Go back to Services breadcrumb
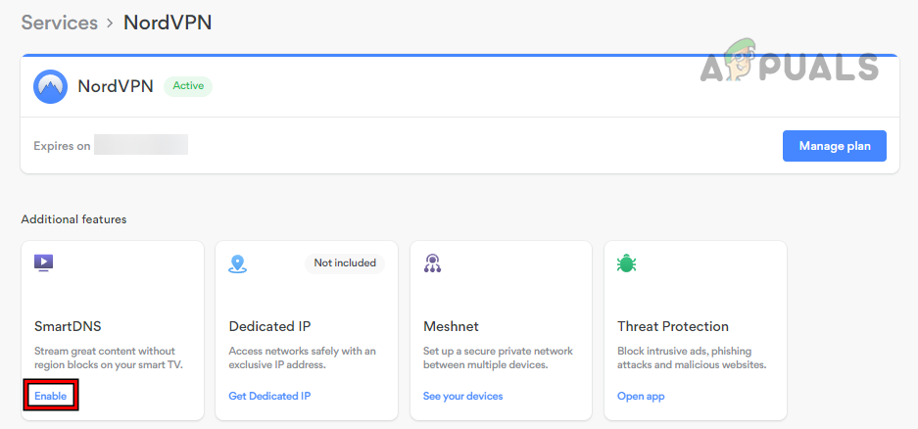Screen dimensions: 918x429 pyautogui.click(x=61, y=22)
